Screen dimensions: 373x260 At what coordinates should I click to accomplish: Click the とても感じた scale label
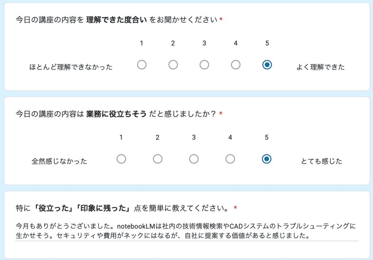pyautogui.click(x=323, y=161)
